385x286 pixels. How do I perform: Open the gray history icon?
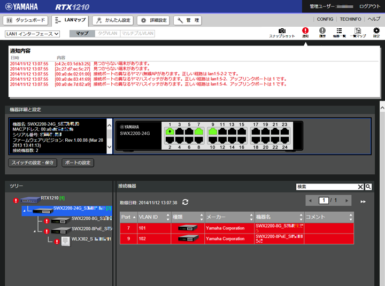(x=322, y=31)
